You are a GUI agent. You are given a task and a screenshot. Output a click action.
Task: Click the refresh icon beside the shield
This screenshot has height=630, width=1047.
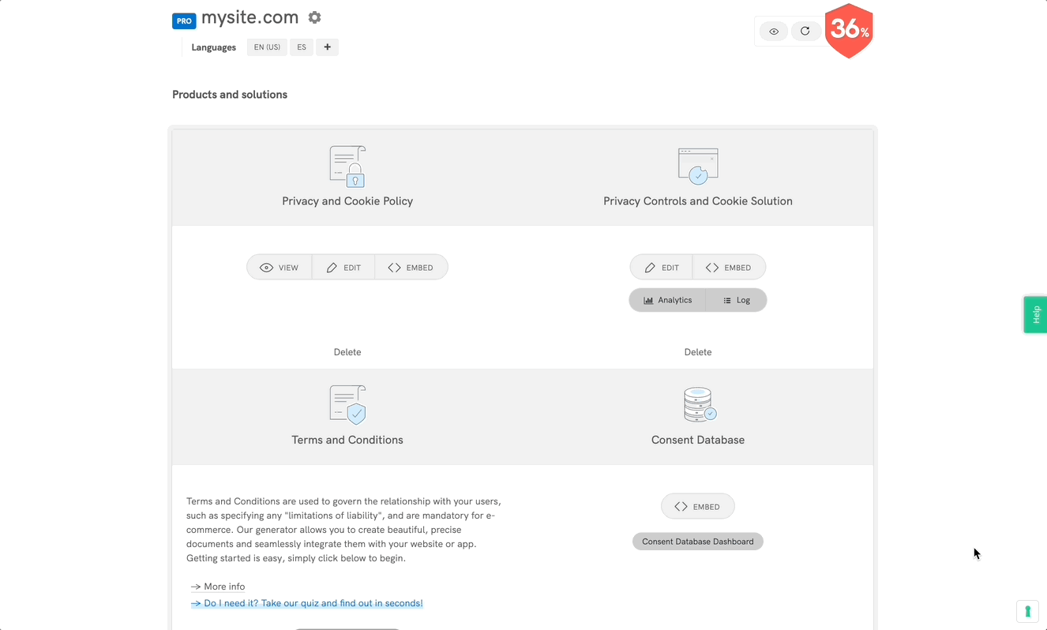click(805, 32)
